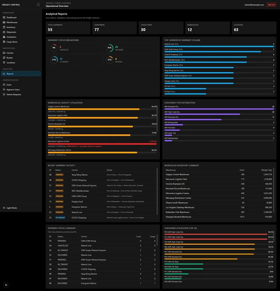This screenshot has width=280, height=291.
Task: Click the Shipments truck icon
Action: coord(4,32)
